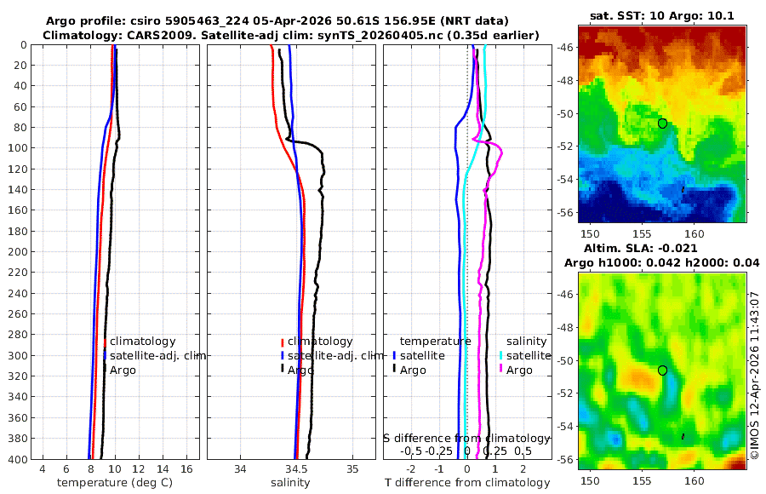Click the 'T difference from climatology' label

click(467, 483)
